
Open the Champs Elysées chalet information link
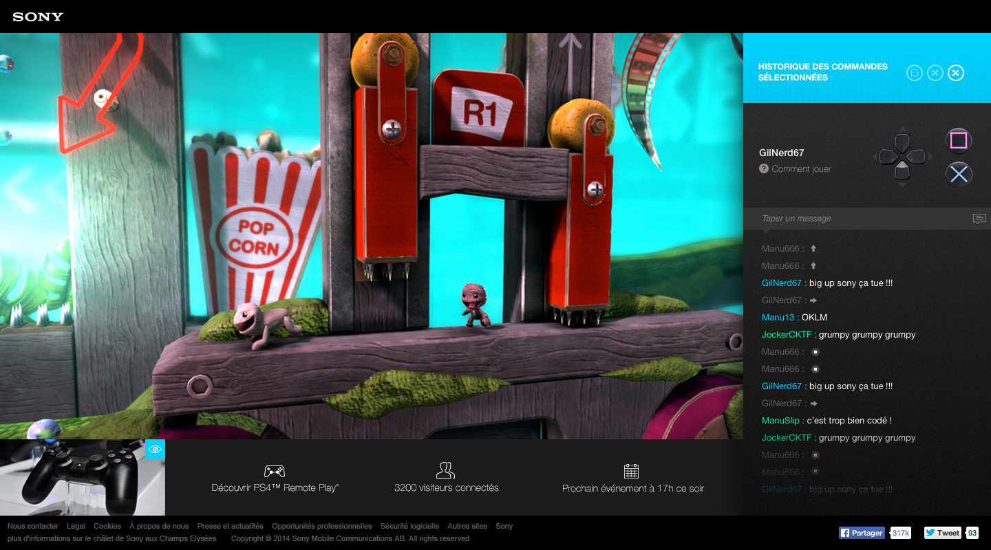pos(112,538)
